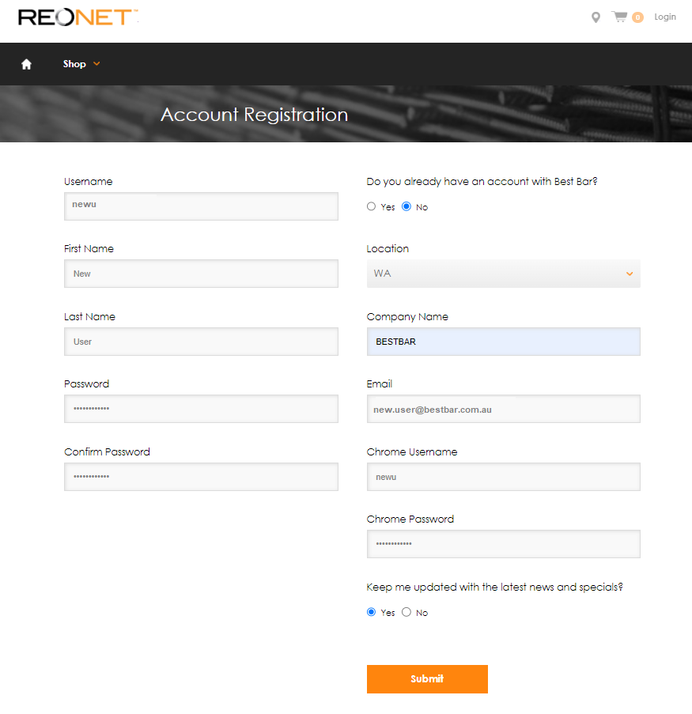Choose No for news and specials updates
This screenshot has width=692, height=714.
407,612
